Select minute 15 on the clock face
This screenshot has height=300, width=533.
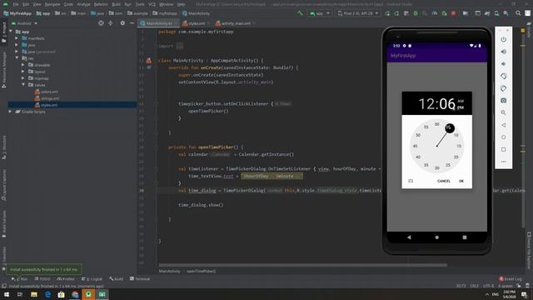[x=459, y=146]
